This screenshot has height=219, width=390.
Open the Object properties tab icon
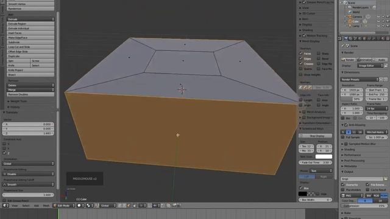point(364,38)
